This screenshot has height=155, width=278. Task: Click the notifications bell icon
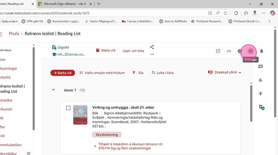(x=262, y=51)
